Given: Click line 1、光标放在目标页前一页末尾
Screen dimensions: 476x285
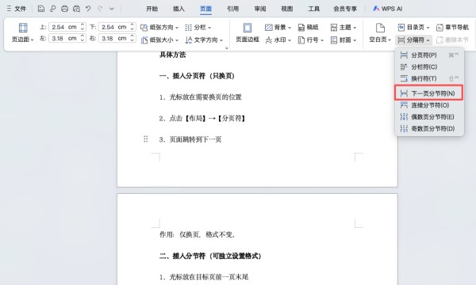Looking at the screenshot, I should (x=204, y=277).
